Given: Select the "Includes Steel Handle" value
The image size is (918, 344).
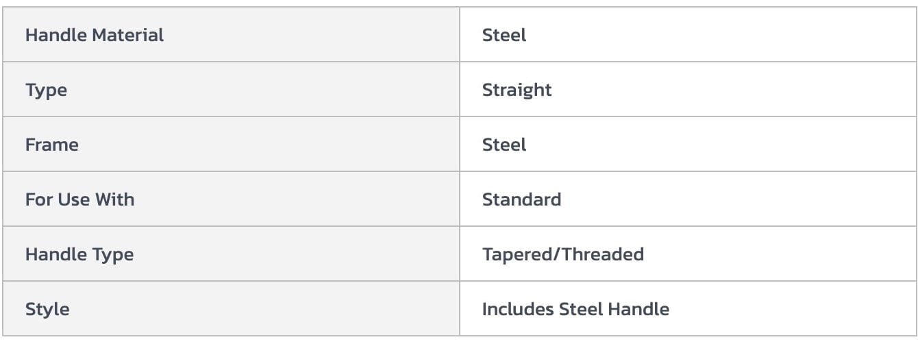Looking at the screenshot, I should (575, 309).
